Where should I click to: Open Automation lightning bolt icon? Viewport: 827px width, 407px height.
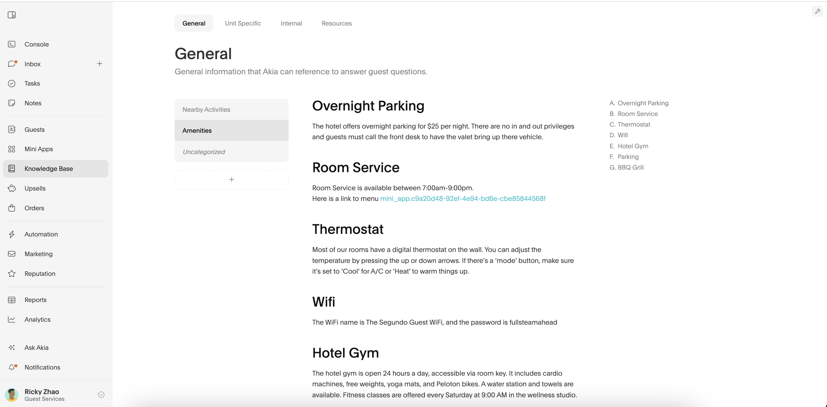[x=12, y=234]
